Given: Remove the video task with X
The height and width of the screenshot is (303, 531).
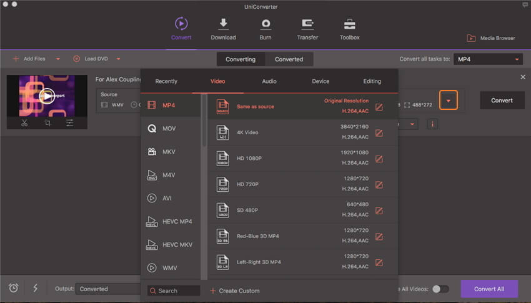Looking at the screenshot, I should point(523,77).
